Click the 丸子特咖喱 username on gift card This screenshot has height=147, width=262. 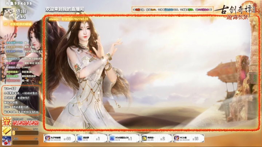56,138
